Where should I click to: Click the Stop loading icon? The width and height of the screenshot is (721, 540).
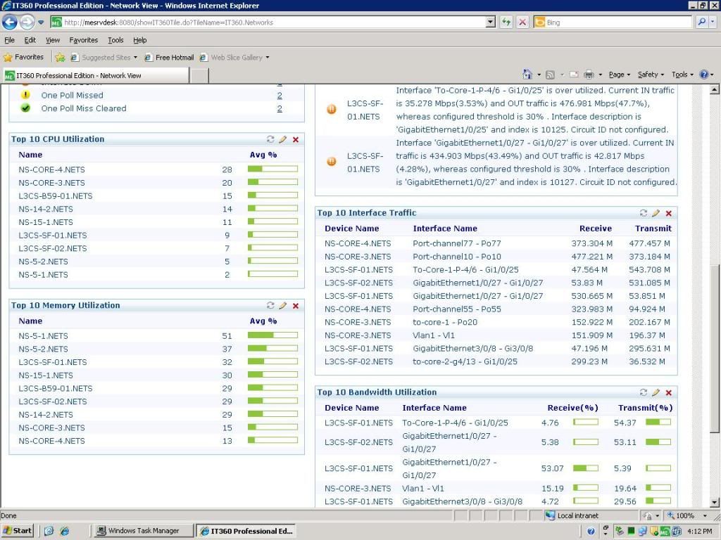(522, 22)
